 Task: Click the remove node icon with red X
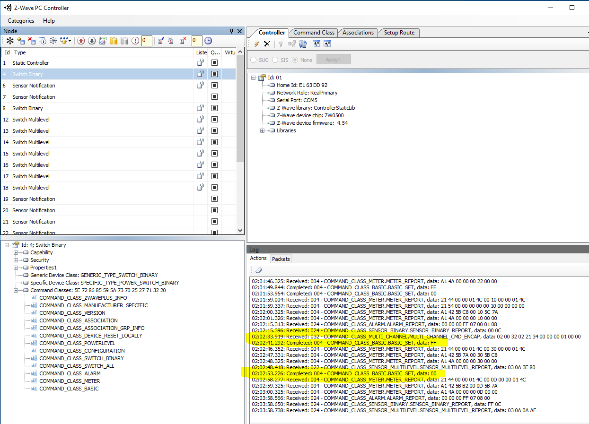pyautogui.click(x=32, y=41)
